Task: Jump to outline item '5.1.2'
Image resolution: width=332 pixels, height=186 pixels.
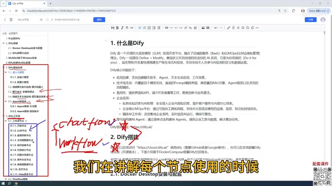Action: [x=20, y=82]
